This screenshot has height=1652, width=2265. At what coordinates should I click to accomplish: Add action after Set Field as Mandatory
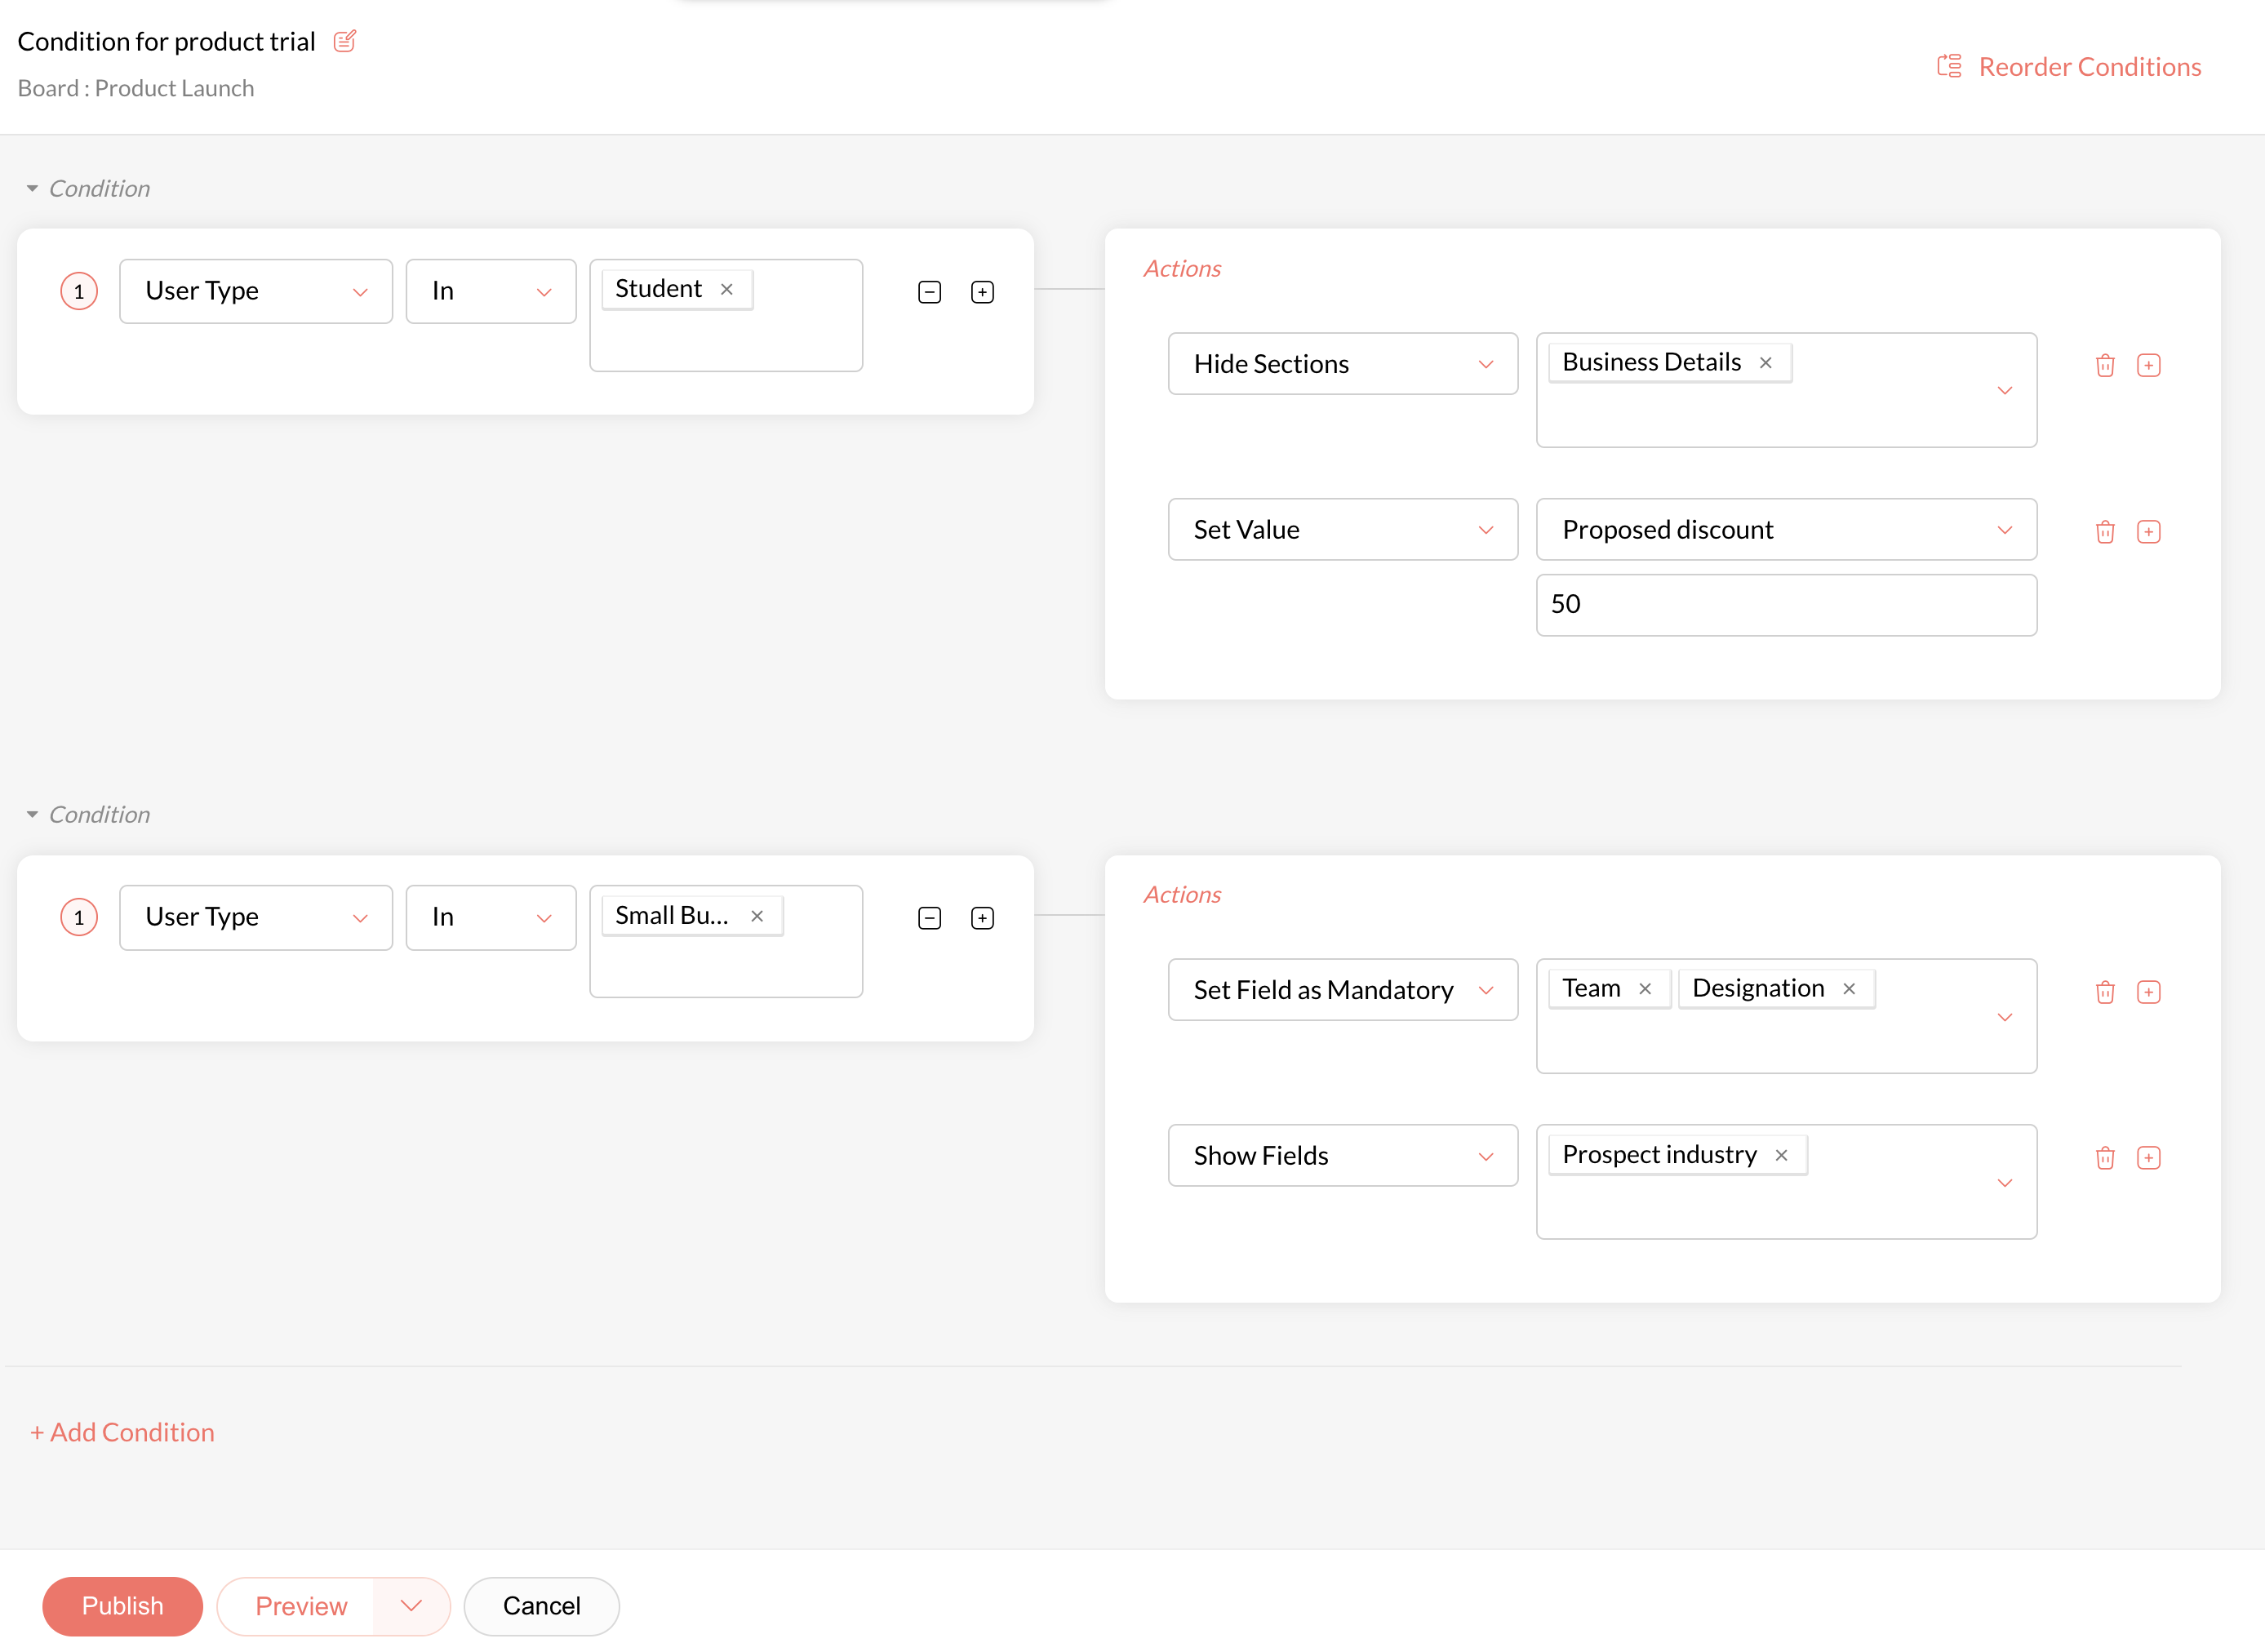click(x=2148, y=991)
